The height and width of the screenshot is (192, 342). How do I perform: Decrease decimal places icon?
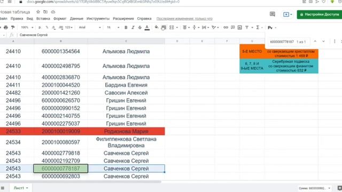(53, 27)
